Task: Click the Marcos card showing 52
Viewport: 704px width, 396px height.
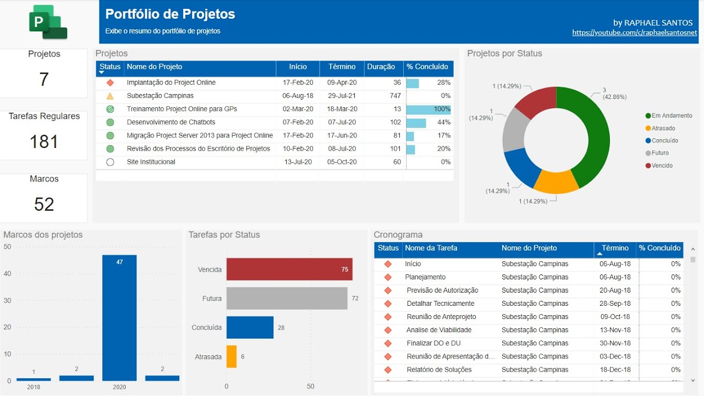Action: (x=44, y=198)
